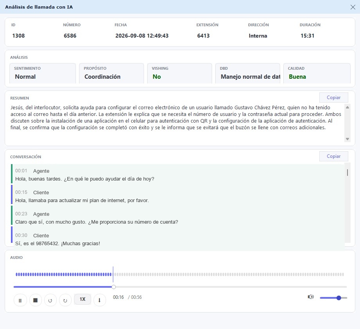
Task: Click the Análisis de llamada con IA title
Action: coord(39,7)
